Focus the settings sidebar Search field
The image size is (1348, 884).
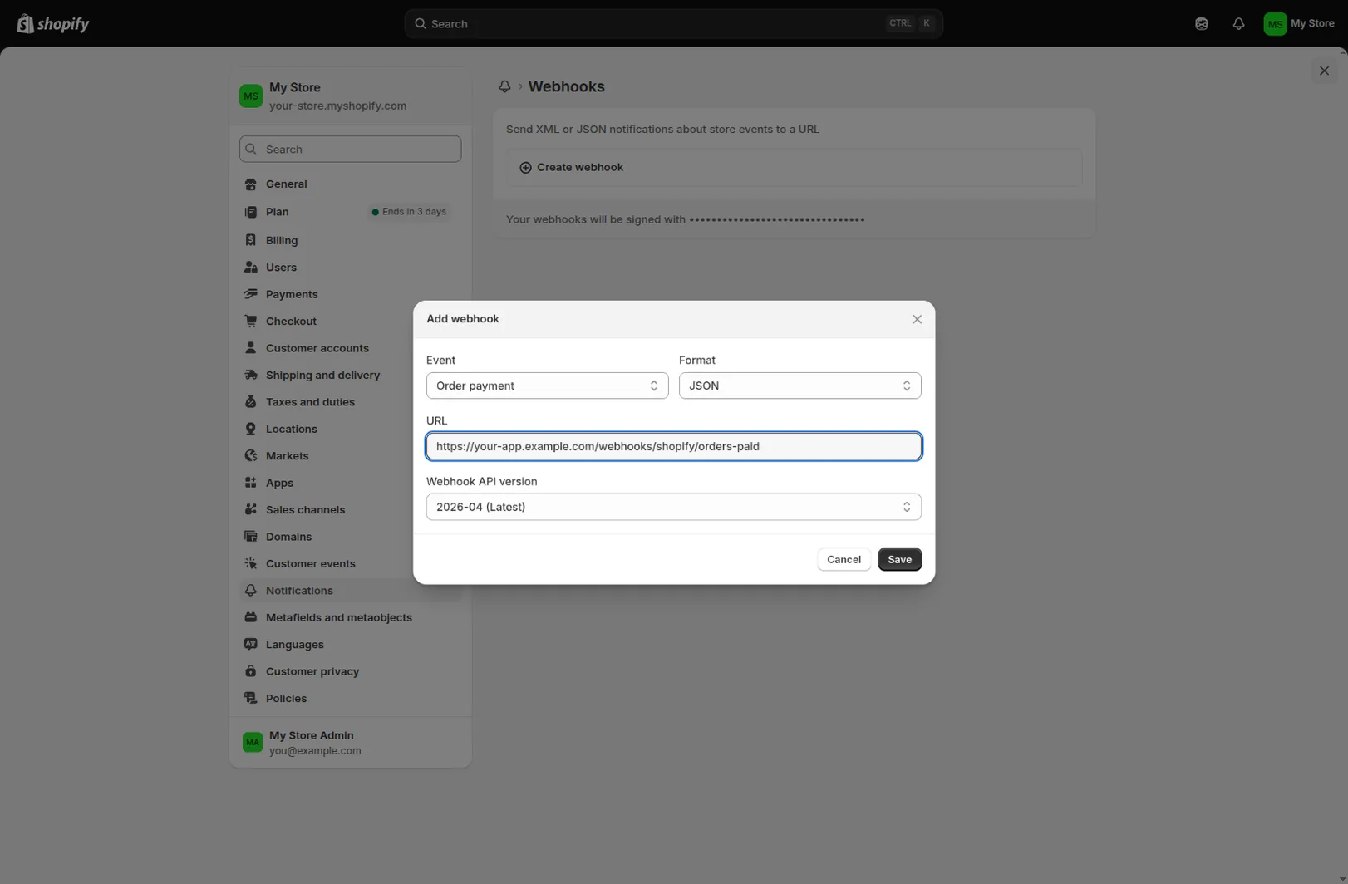point(350,150)
